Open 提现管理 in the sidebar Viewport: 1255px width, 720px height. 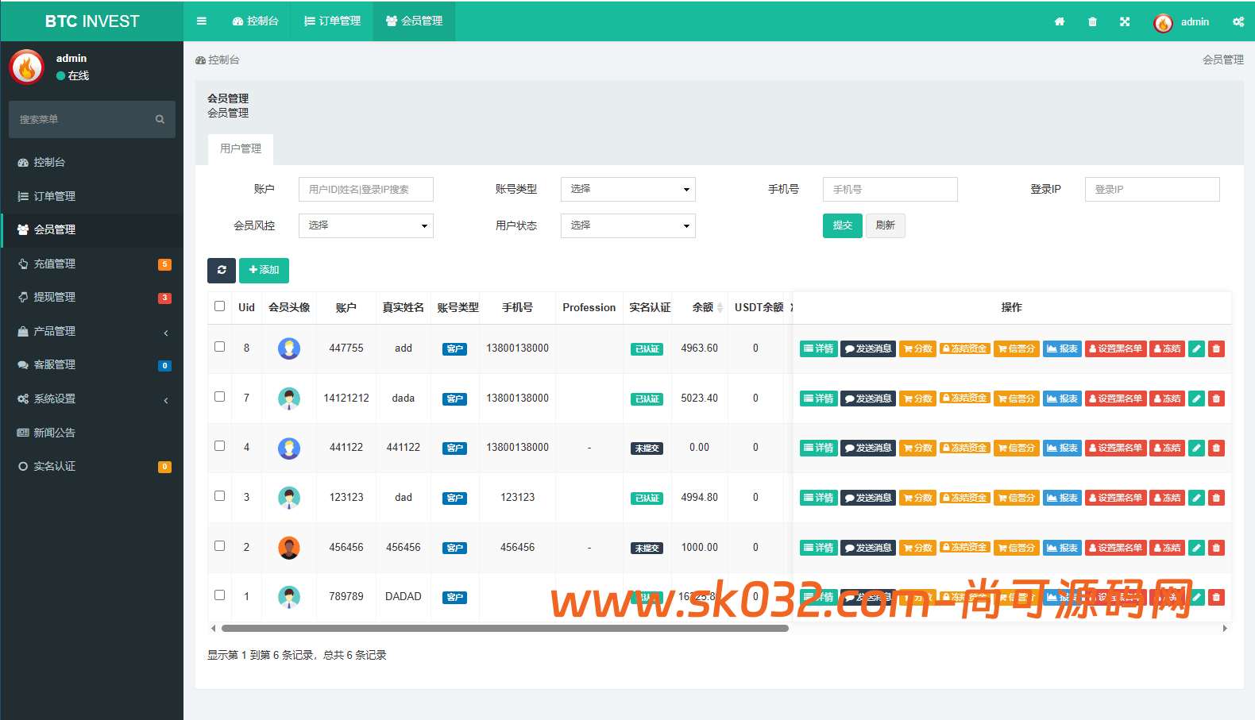(92, 297)
